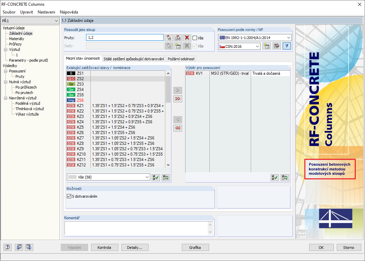This screenshot has width=365, height=261.
Task: Invert selection in existing load cases list
Action: [166, 177]
